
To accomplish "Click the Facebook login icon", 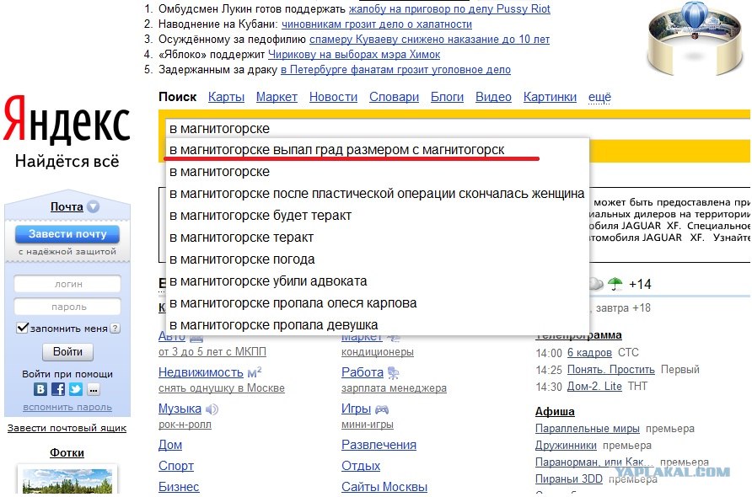I will 58,388.
